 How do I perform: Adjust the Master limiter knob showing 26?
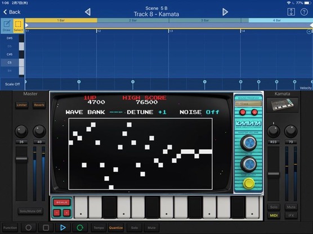21,131
